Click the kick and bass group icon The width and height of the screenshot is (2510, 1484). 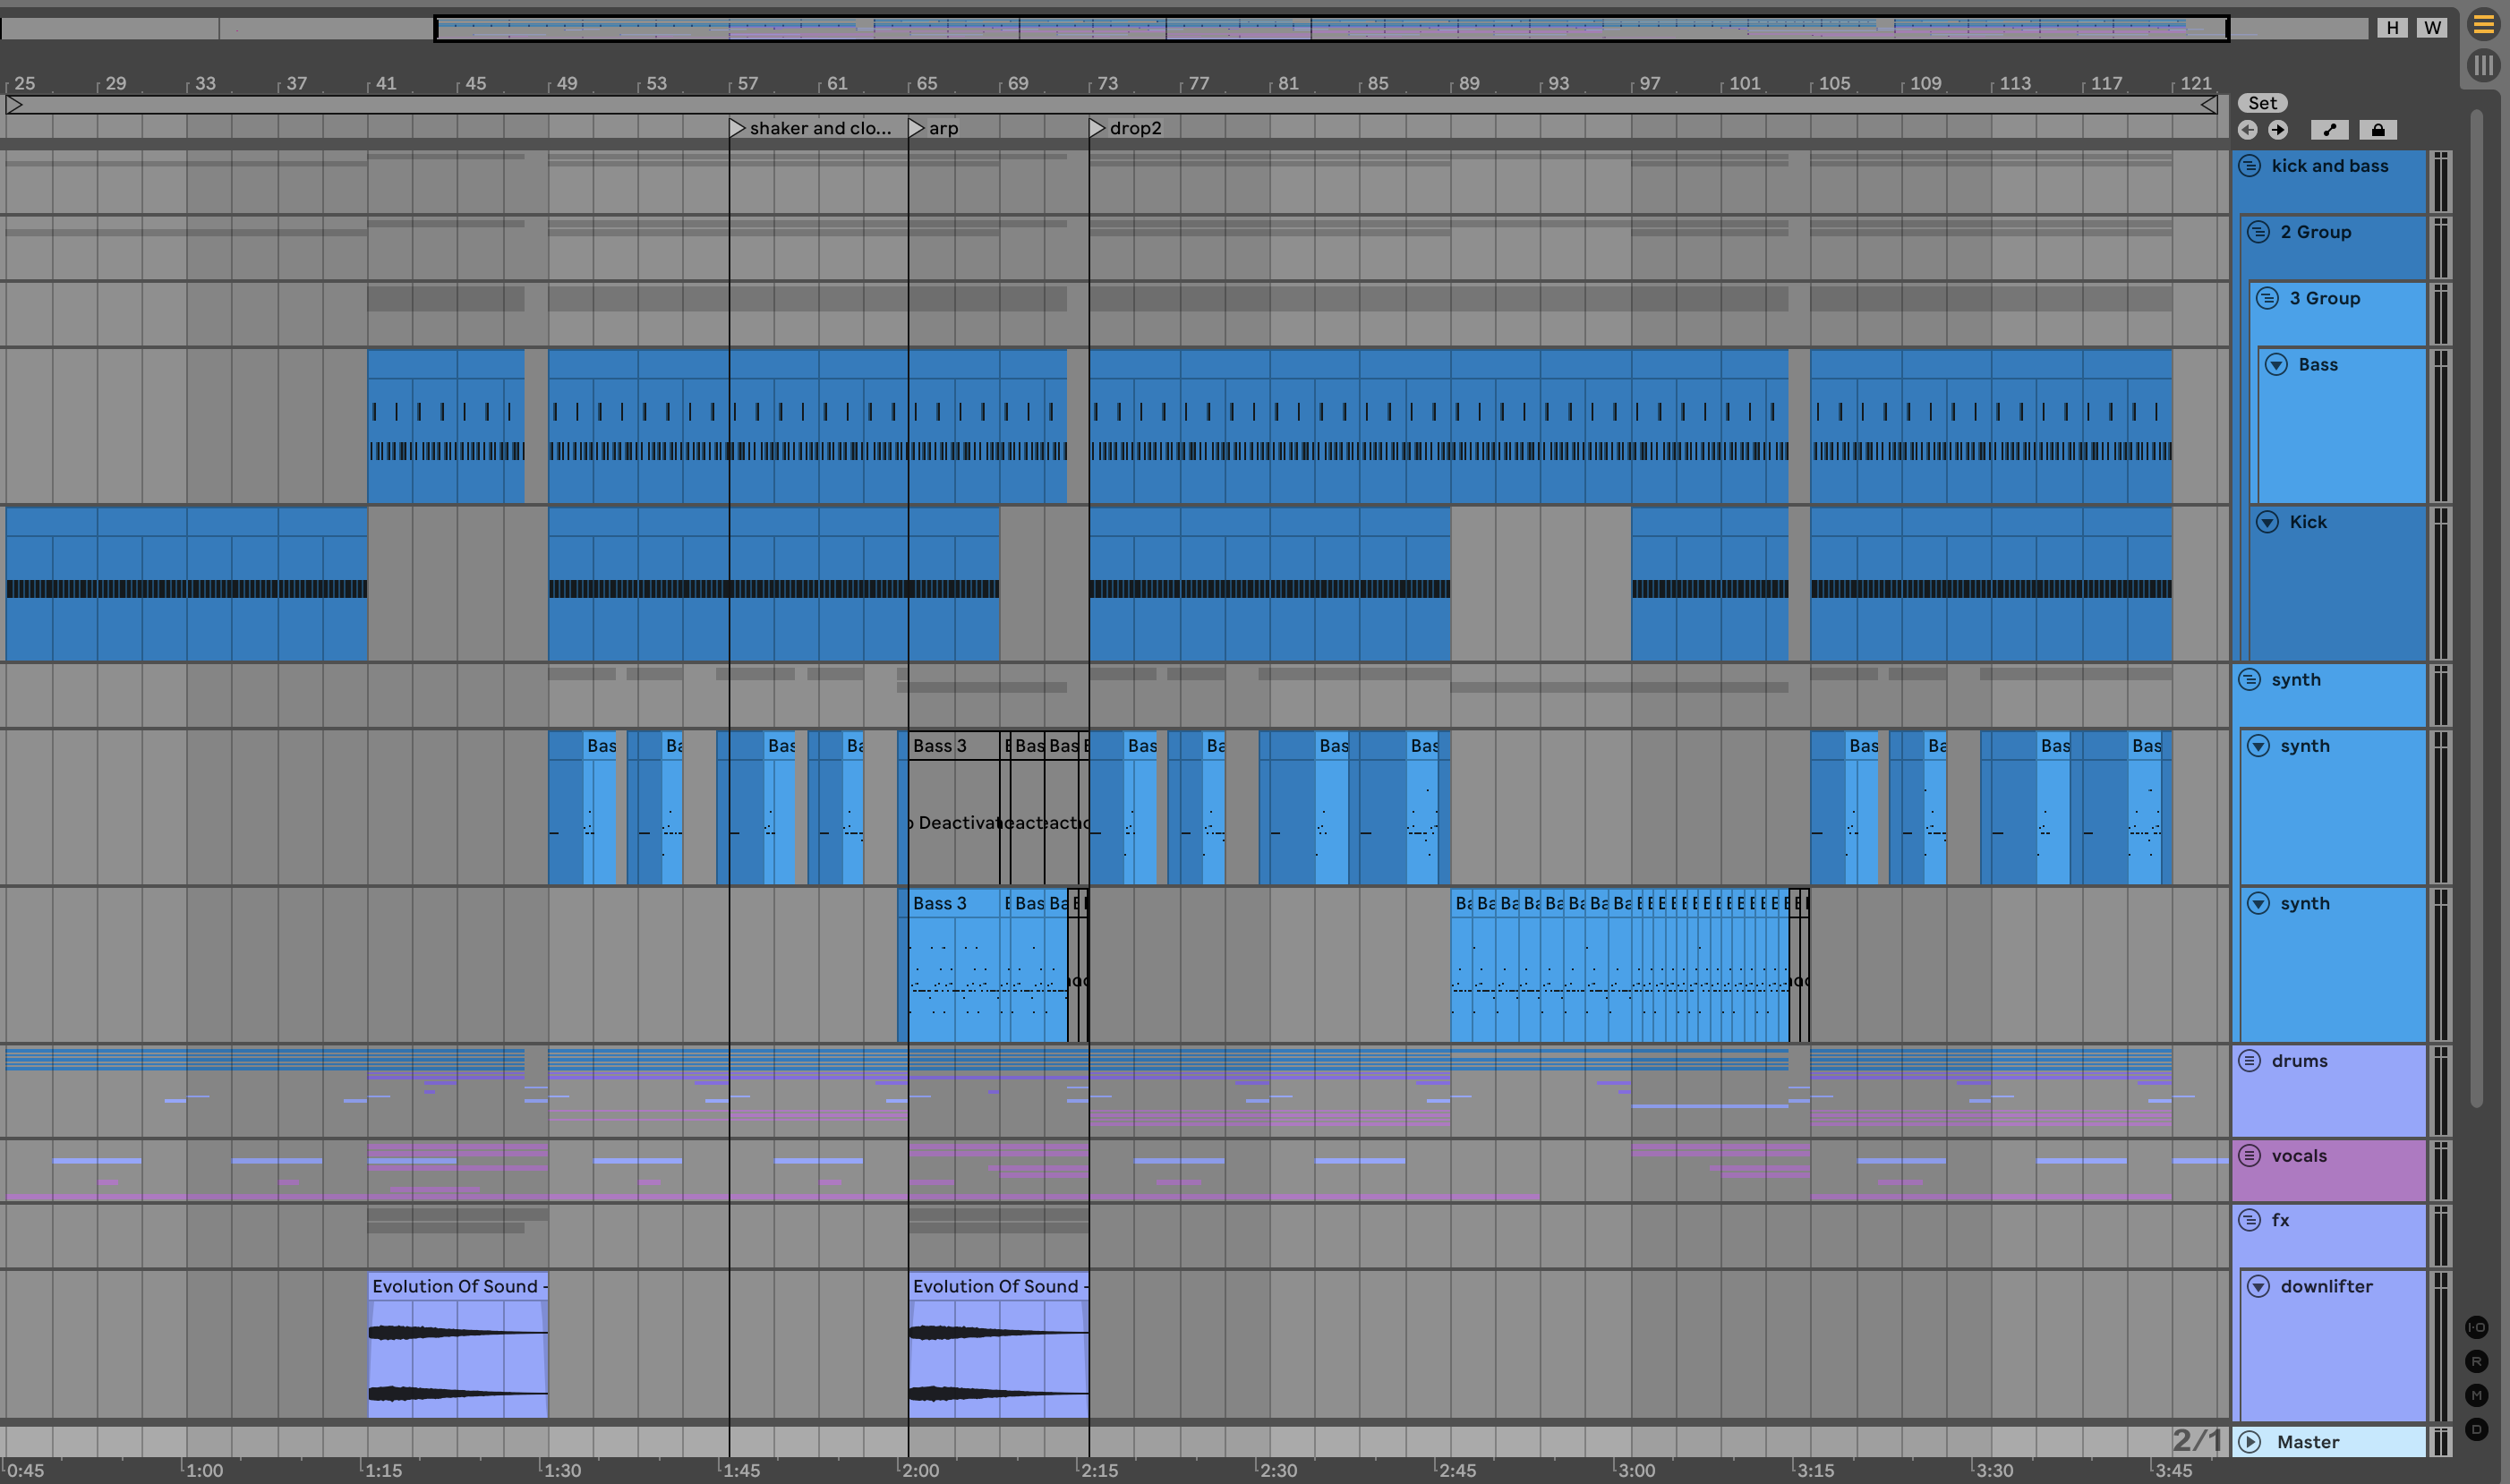(x=2249, y=166)
